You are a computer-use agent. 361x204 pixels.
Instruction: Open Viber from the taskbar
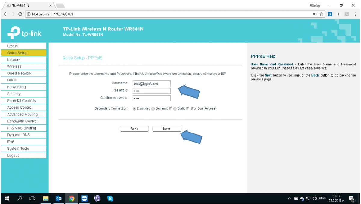coord(97,199)
